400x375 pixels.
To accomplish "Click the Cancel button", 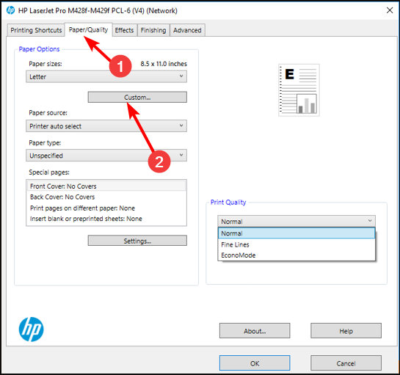I will click(x=346, y=363).
